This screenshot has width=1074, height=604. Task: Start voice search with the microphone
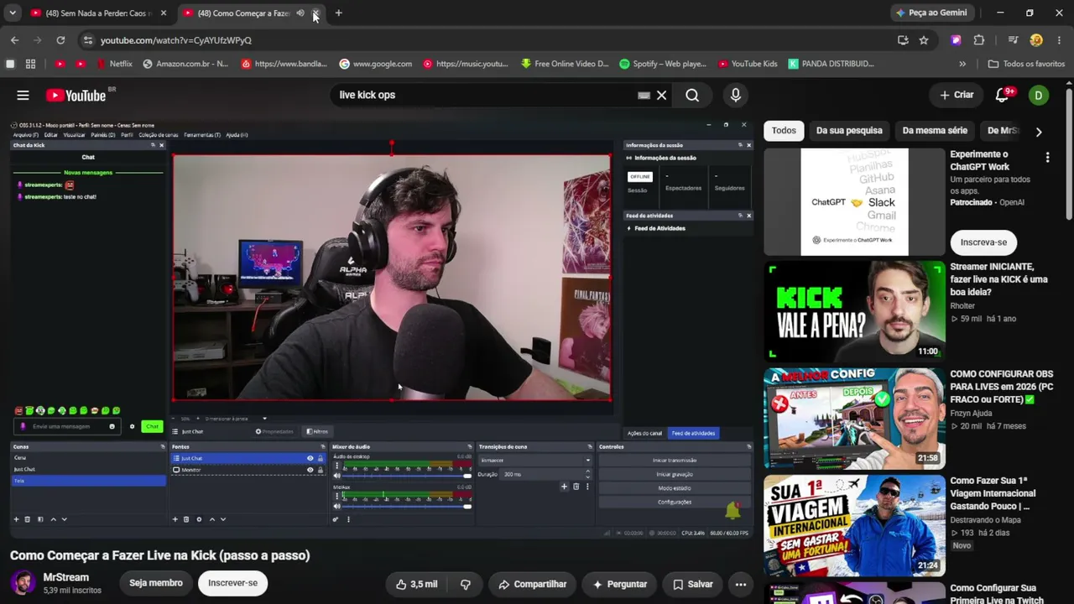[736, 96]
